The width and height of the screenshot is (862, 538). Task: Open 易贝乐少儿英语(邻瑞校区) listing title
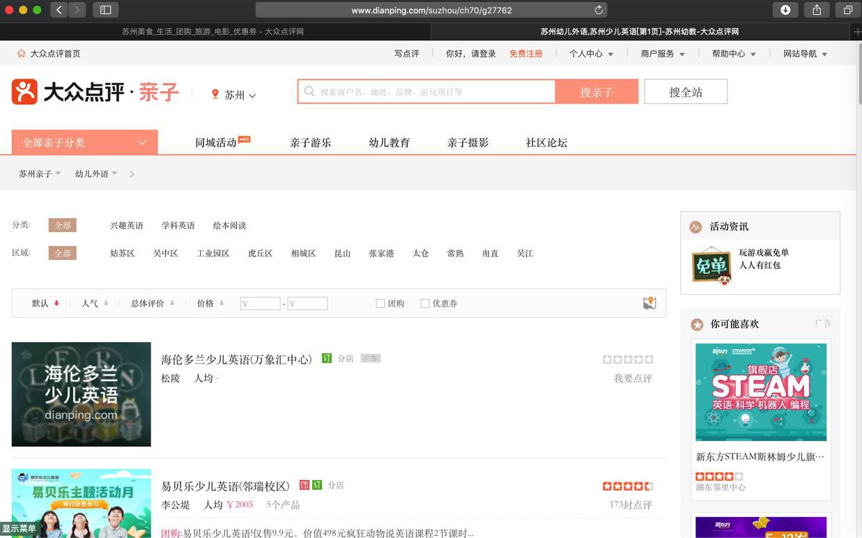point(225,486)
